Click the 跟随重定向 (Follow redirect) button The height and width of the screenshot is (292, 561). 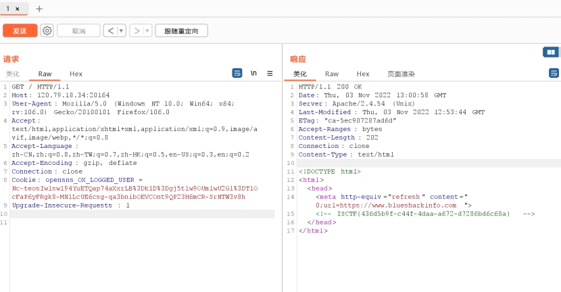(x=181, y=30)
